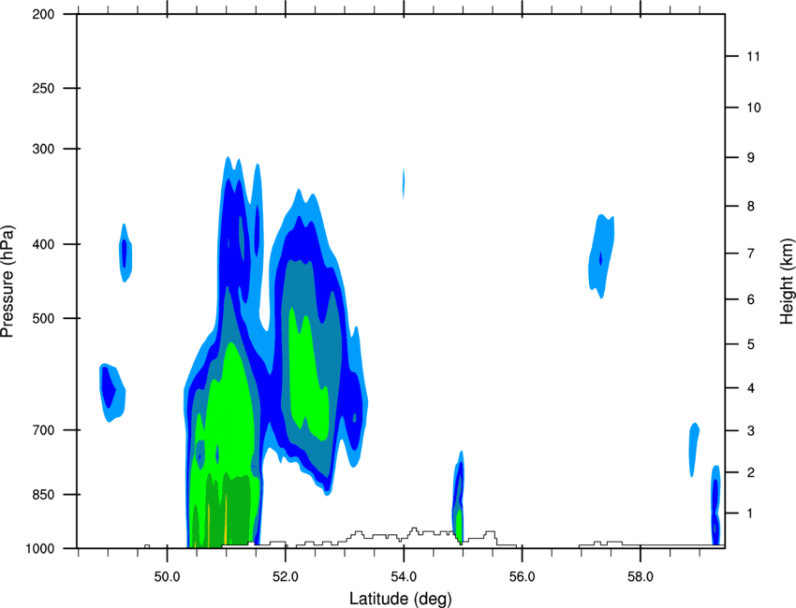Click the 4 km height label
This screenshot has height=608, width=796.
(751, 388)
